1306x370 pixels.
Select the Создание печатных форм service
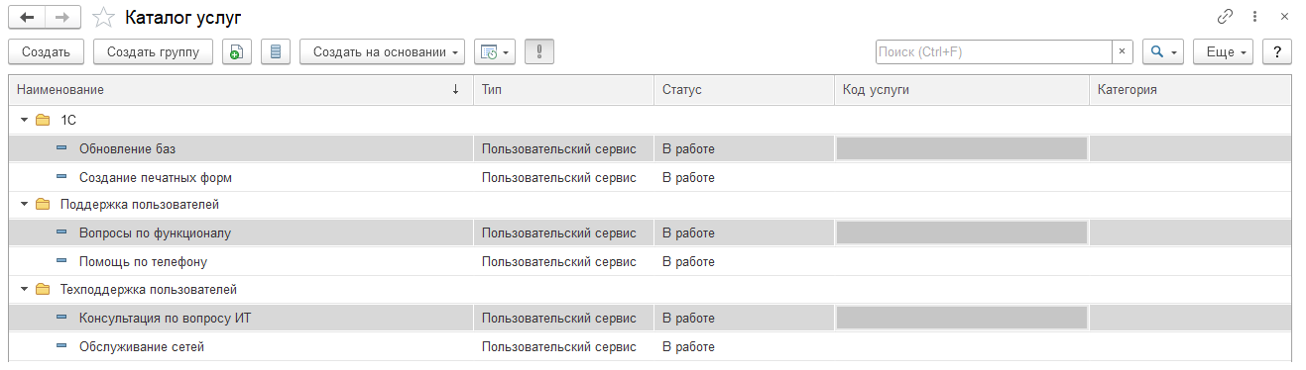[x=156, y=178]
